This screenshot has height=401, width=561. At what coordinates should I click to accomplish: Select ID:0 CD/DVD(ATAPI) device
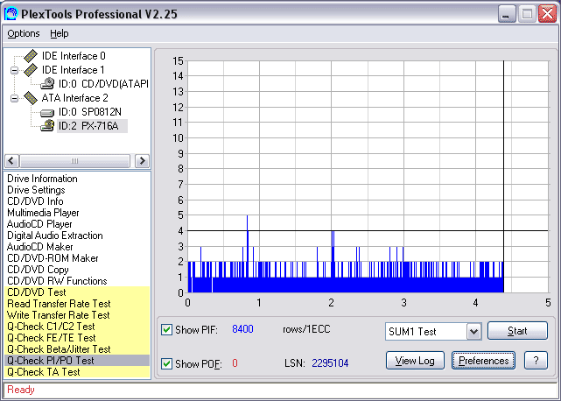pyautogui.click(x=103, y=84)
